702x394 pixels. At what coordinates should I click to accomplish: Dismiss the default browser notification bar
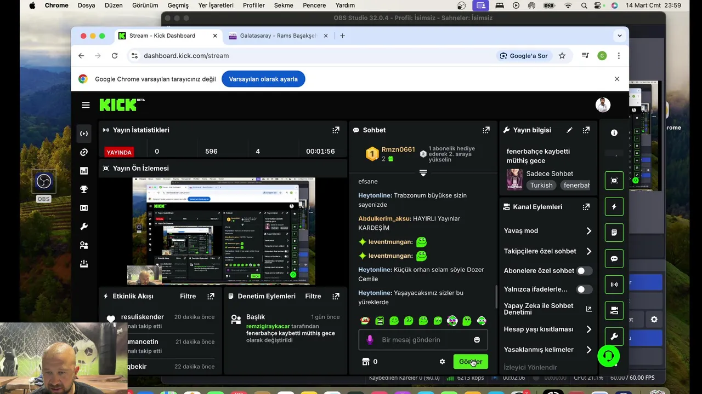617,79
